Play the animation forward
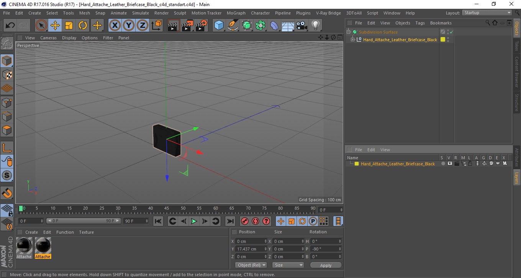521x278 pixels. (194, 221)
